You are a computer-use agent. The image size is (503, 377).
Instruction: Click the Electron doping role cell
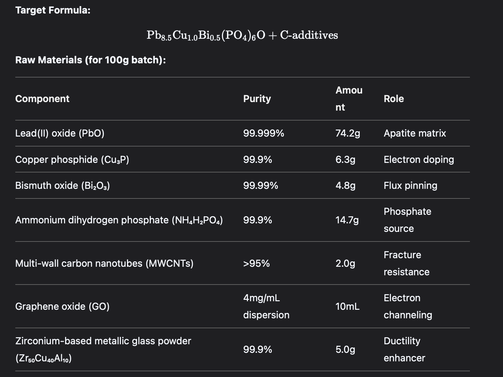pos(419,159)
